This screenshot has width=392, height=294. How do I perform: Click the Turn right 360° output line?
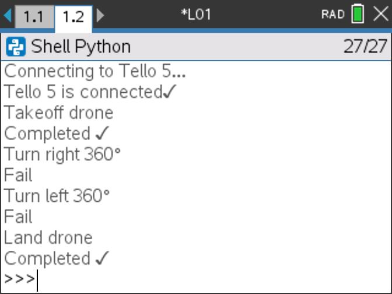point(62,154)
